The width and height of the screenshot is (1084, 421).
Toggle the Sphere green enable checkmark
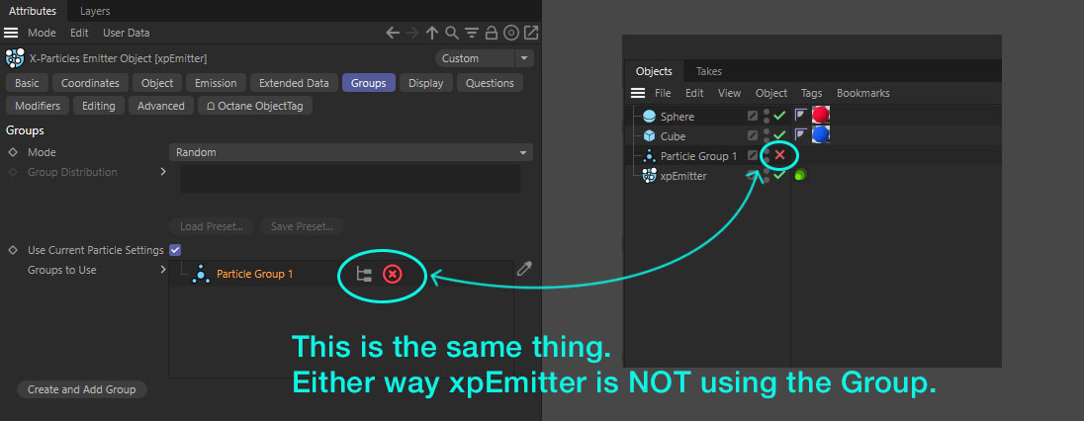click(x=779, y=117)
